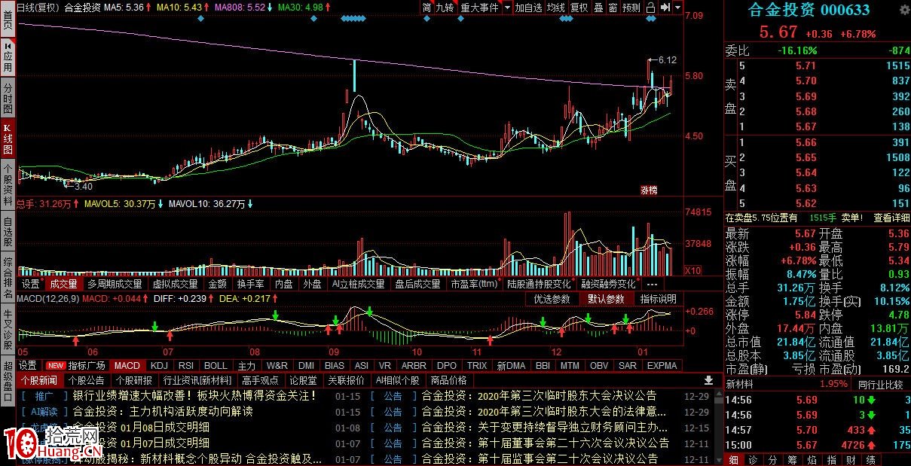The image size is (911, 466).
Task: Toggle the 简 simple view button
Action: click(427, 8)
